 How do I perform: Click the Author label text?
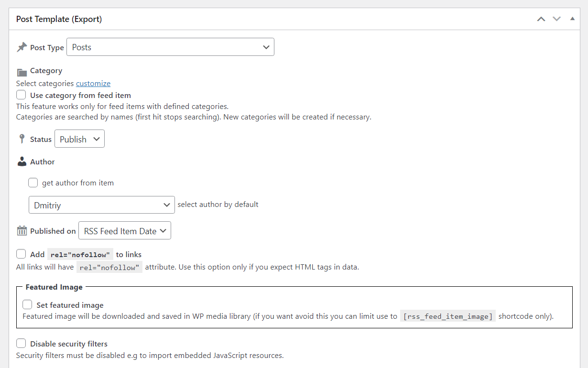click(x=43, y=162)
